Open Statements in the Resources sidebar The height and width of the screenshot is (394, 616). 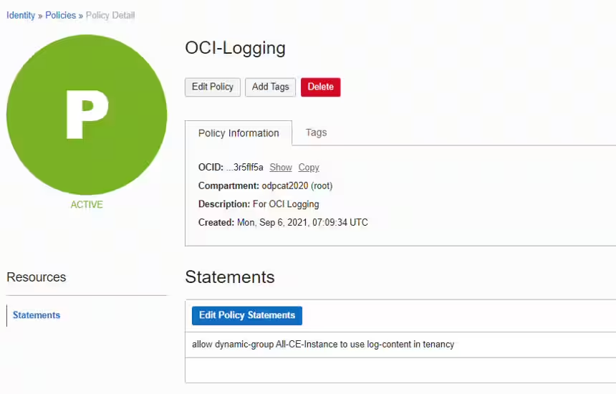(x=37, y=315)
